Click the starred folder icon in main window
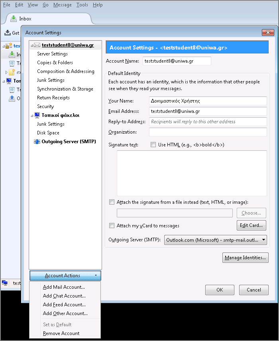Image resolution: width=279 pixels, height=341 pixels. (x=12, y=72)
